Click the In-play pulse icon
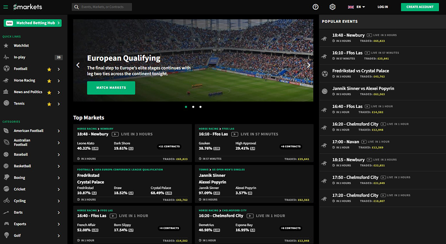446x244 pixels. click(6, 57)
